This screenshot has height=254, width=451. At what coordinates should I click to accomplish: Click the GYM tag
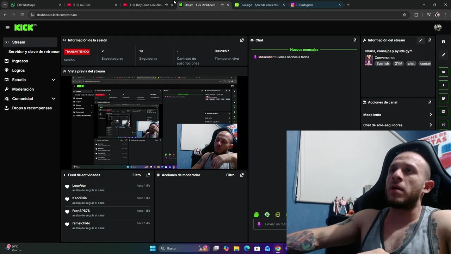click(x=398, y=64)
